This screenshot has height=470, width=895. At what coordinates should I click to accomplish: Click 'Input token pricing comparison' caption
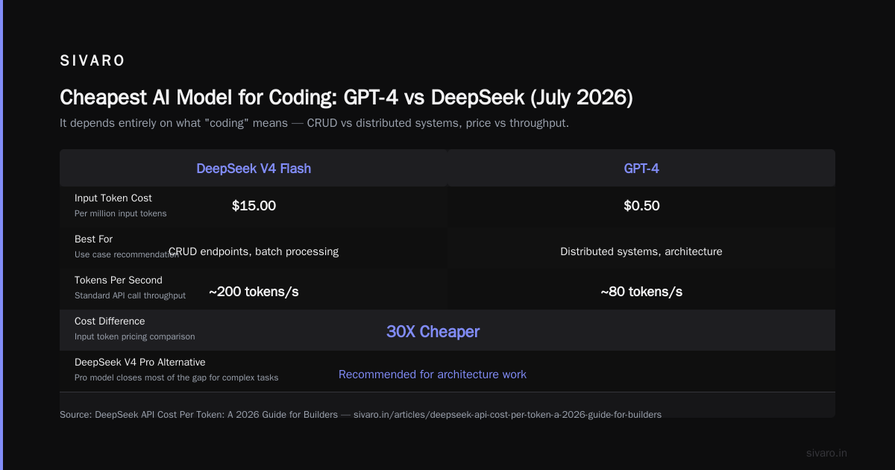[x=135, y=336]
